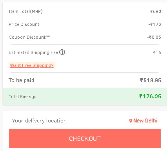Click the ₹176.05 savings amount
This screenshot has height=151, width=167.
150,96
